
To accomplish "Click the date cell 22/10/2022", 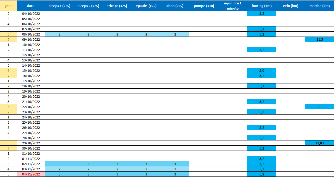I will (31, 107).
